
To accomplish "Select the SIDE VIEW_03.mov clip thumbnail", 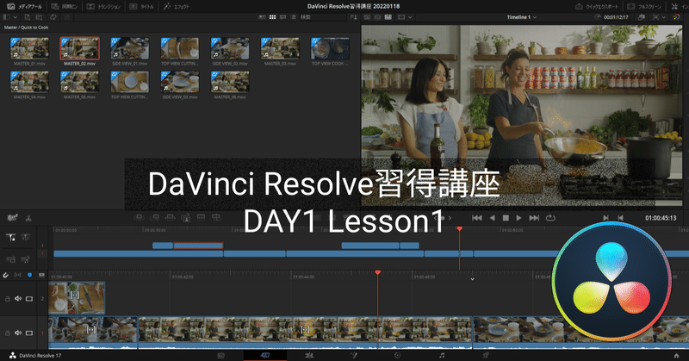I will (x=180, y=82).
